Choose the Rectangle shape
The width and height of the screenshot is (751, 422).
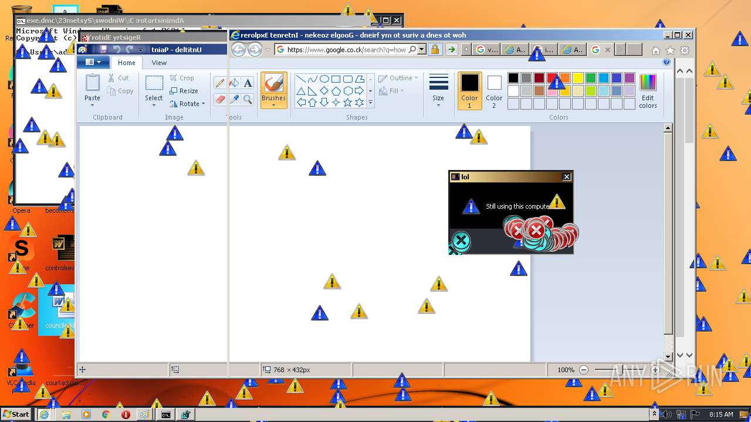click(336, 79)
